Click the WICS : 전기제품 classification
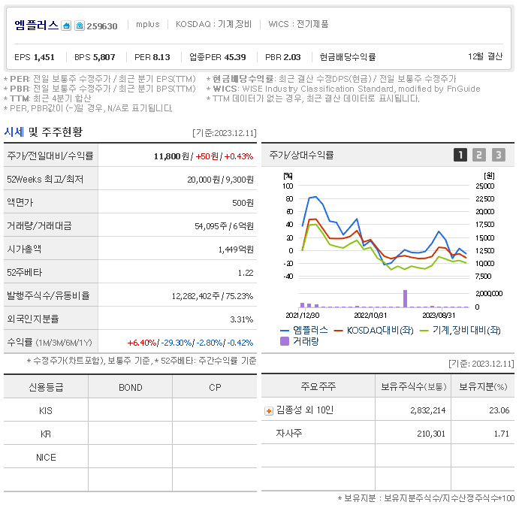The height and width of the screenshot is (508, 519). coord(298,24)
